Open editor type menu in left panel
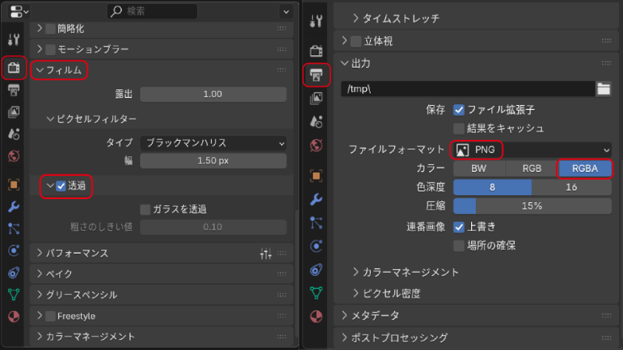 [x=19, y=12]
